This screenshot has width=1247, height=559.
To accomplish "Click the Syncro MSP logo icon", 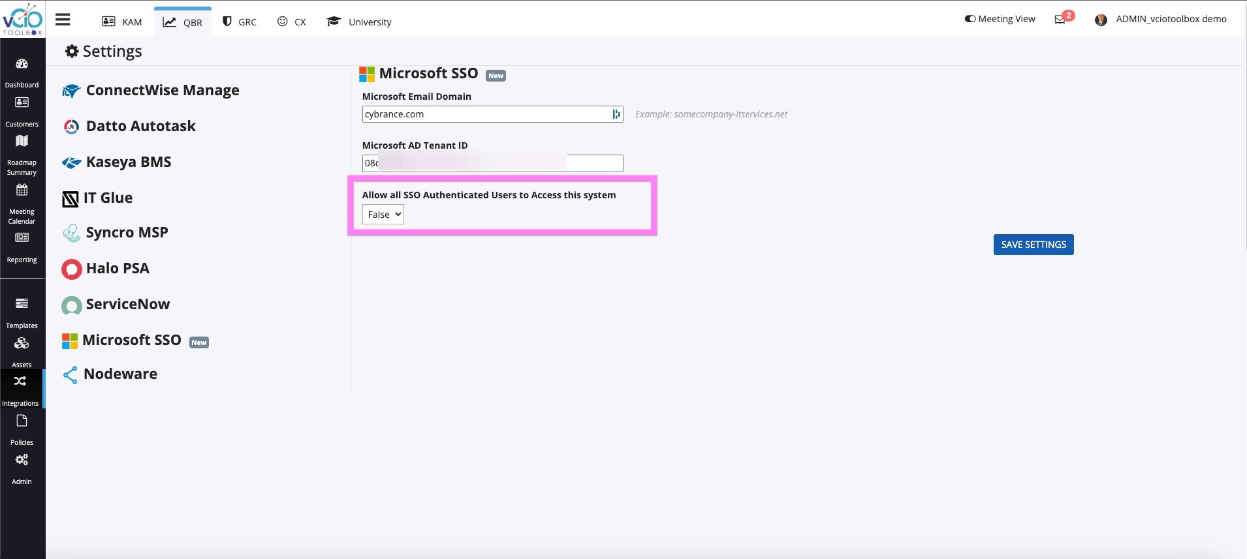I will point(71,233).
